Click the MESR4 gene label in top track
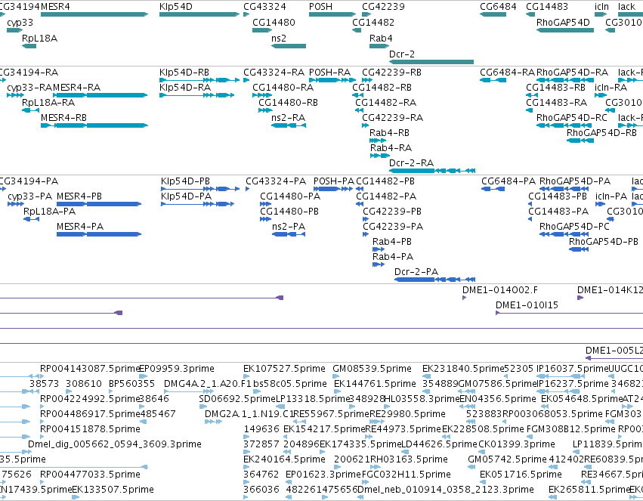Screen dimensions: 643x501 click(55, 7)
